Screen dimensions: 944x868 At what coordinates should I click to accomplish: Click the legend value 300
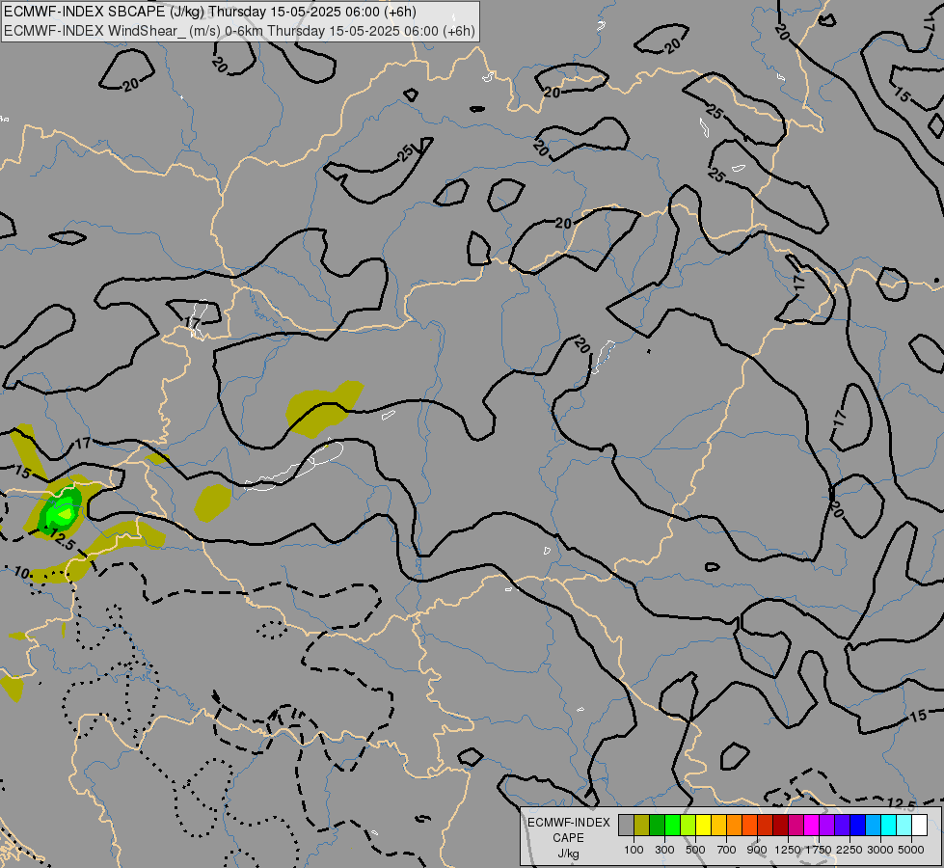(x=664, y=850)
